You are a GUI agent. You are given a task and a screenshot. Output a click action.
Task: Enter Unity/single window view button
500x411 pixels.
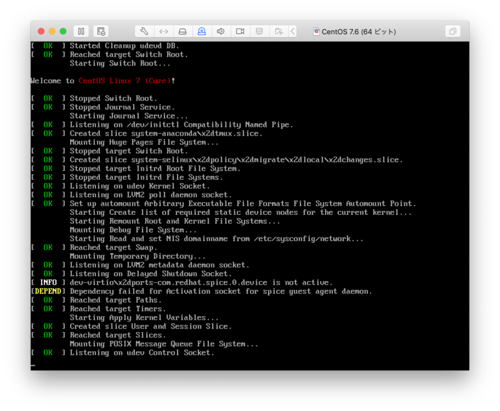pyautogui.click(x=452, y=31)
